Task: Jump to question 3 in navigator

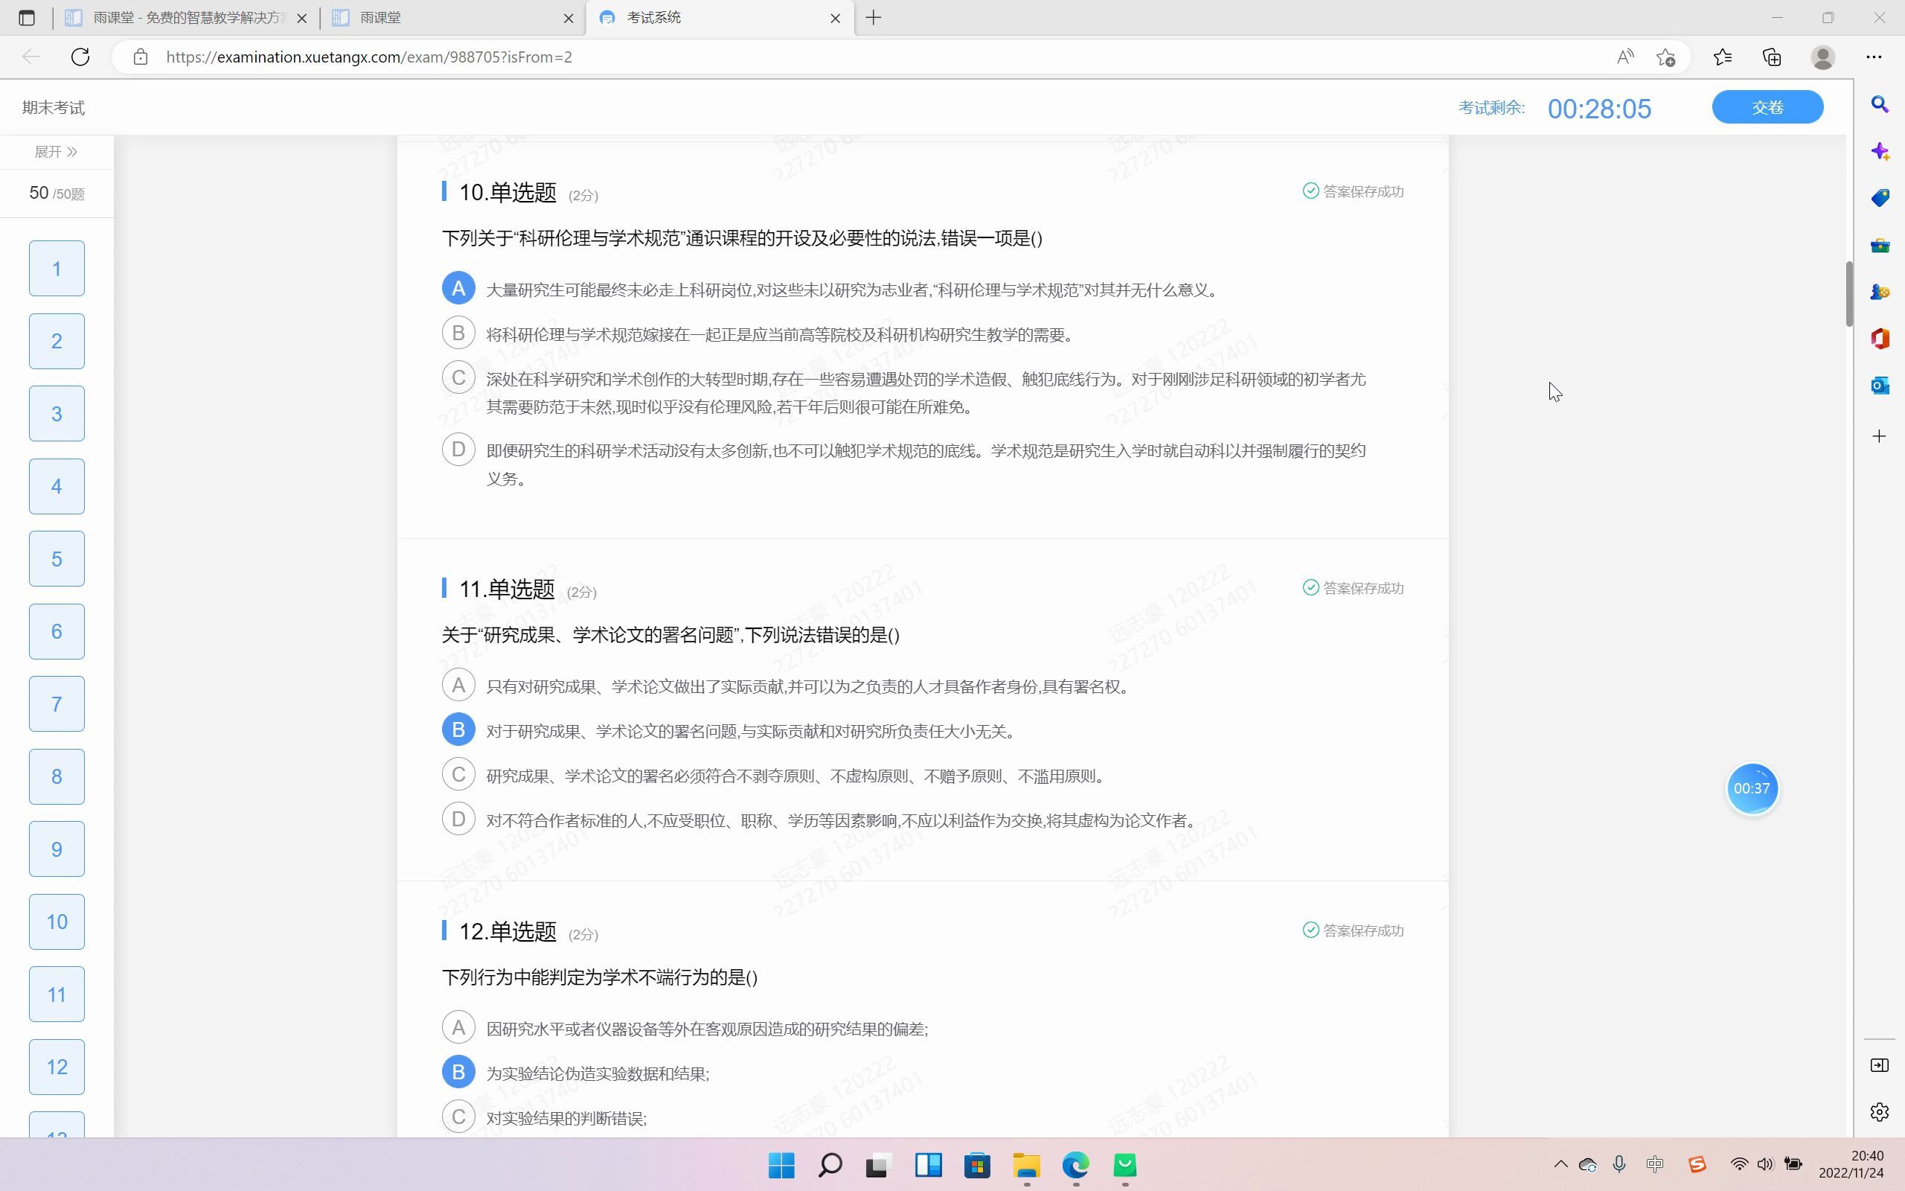Action: point(57,414)
